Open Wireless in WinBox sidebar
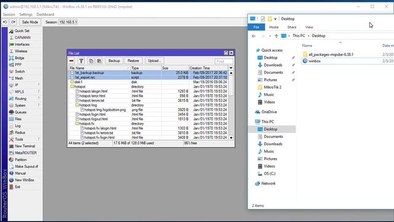Image resolution: width=394 pixels, height=222 pixels. (x=21, y=51)
